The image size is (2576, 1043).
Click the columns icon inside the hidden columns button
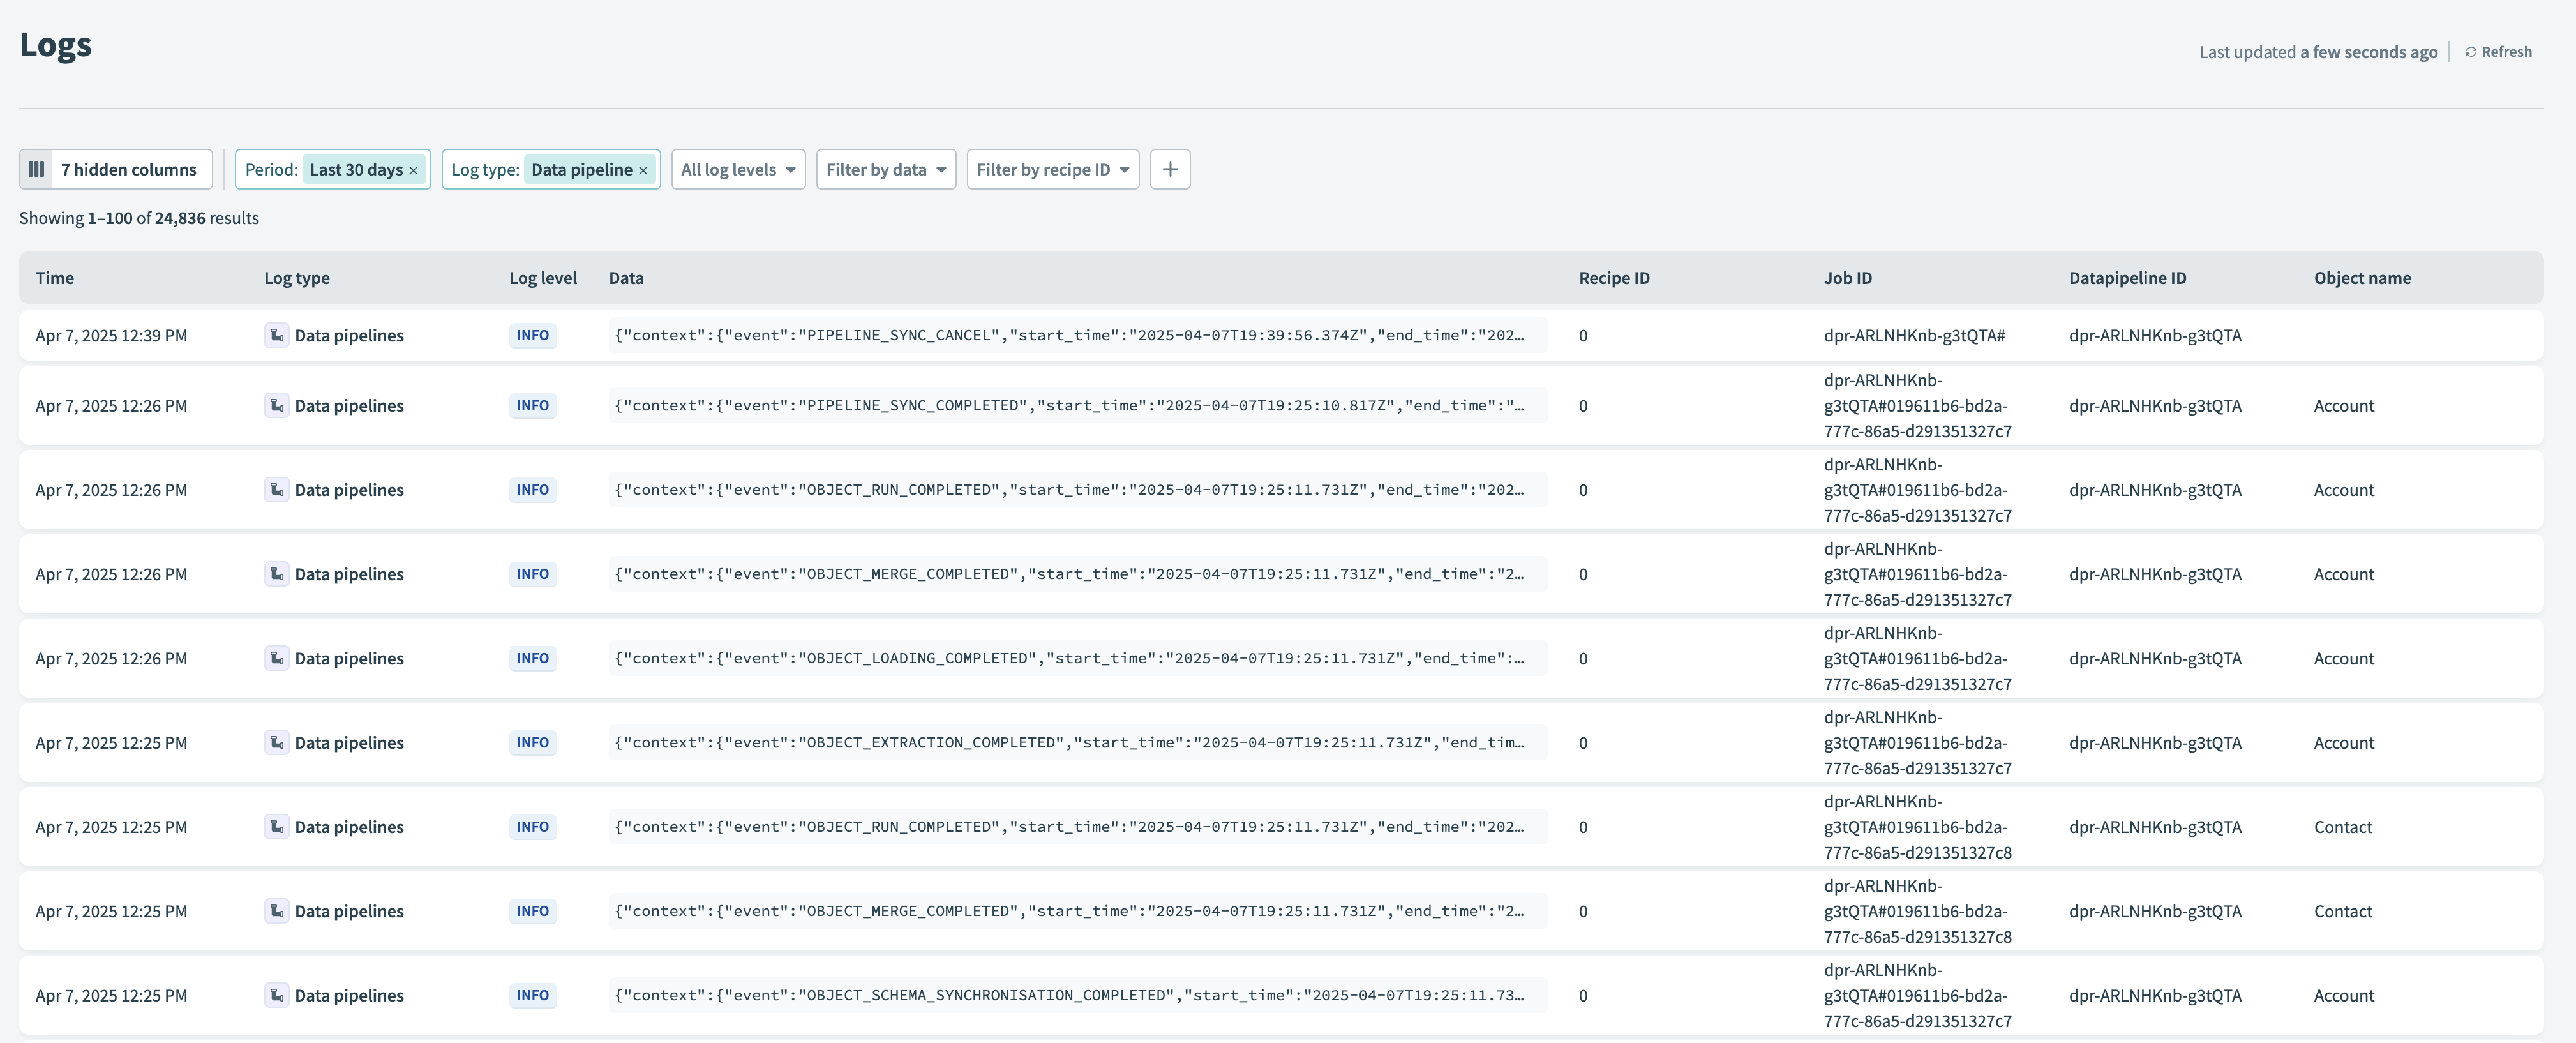(x=37, y=169)
